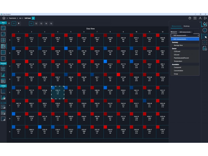The height and width of the screenshot is (156, 208).
Task: Go to the next time point arrow
Action: pos(19,23)
